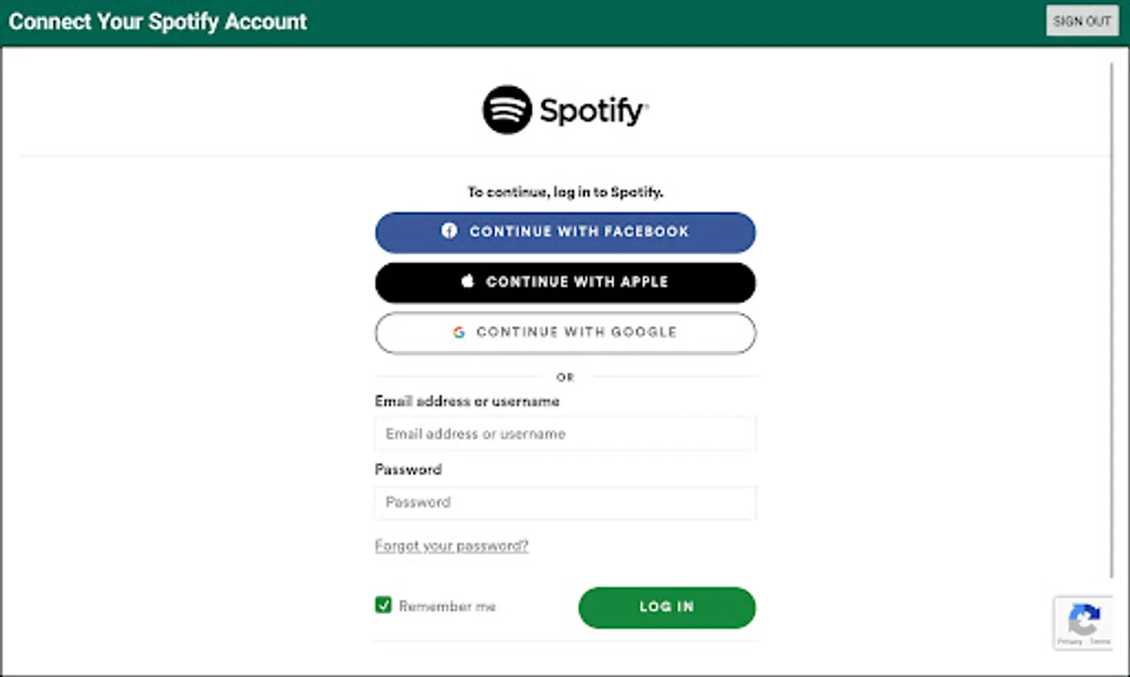Click the Facebook icon on the blue button
This screenshot has height=677, width=1130.
coord(449,231)
